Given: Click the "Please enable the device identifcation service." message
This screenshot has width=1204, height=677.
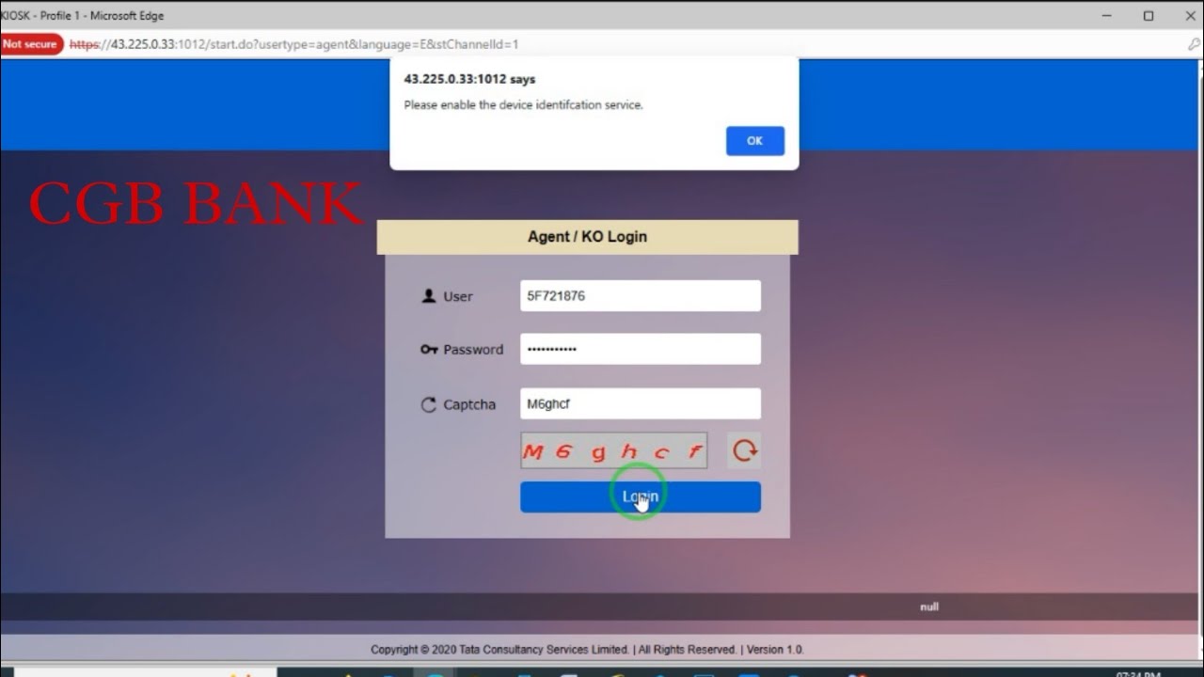Looking at the screenshot, I should point(523,105).
